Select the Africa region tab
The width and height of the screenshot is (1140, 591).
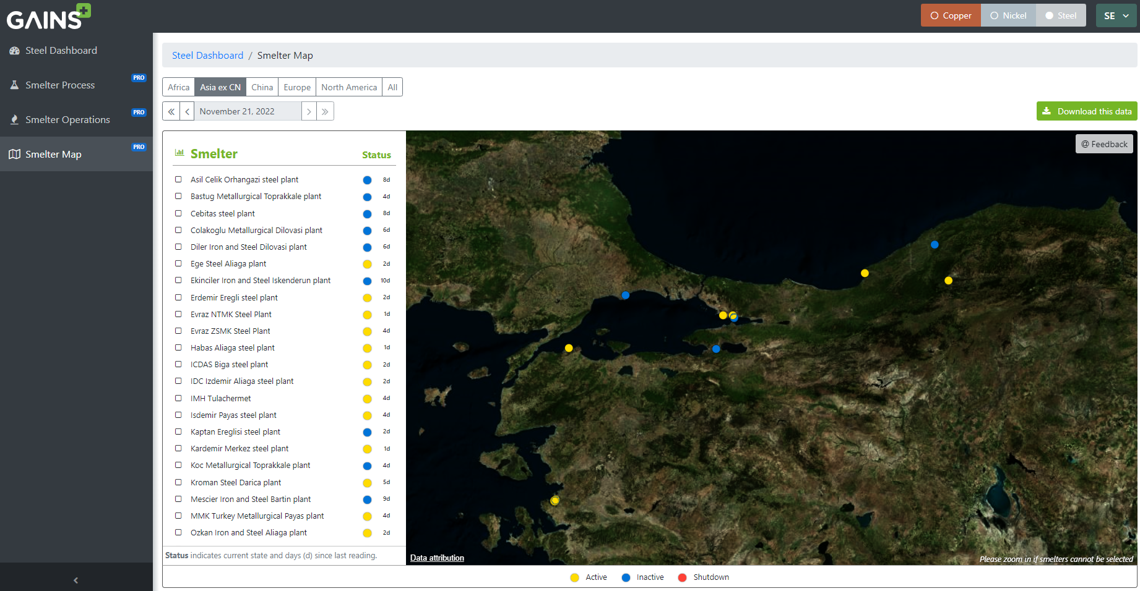click(x=178, y=87)
